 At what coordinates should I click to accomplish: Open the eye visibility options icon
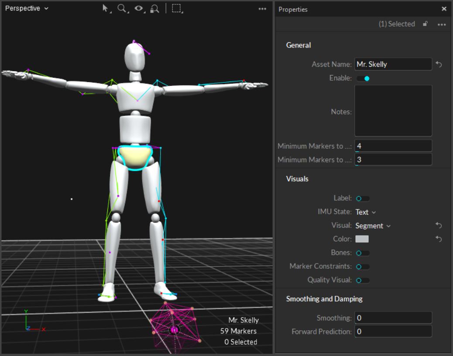139,8
